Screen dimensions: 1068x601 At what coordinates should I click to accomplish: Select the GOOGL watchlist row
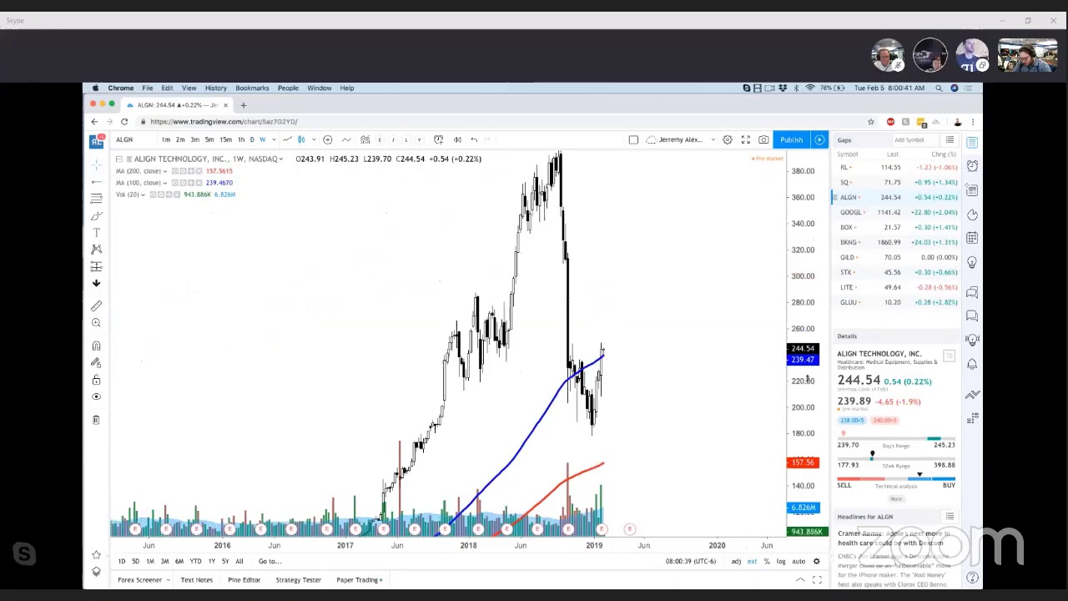click(x=896, y=212)
